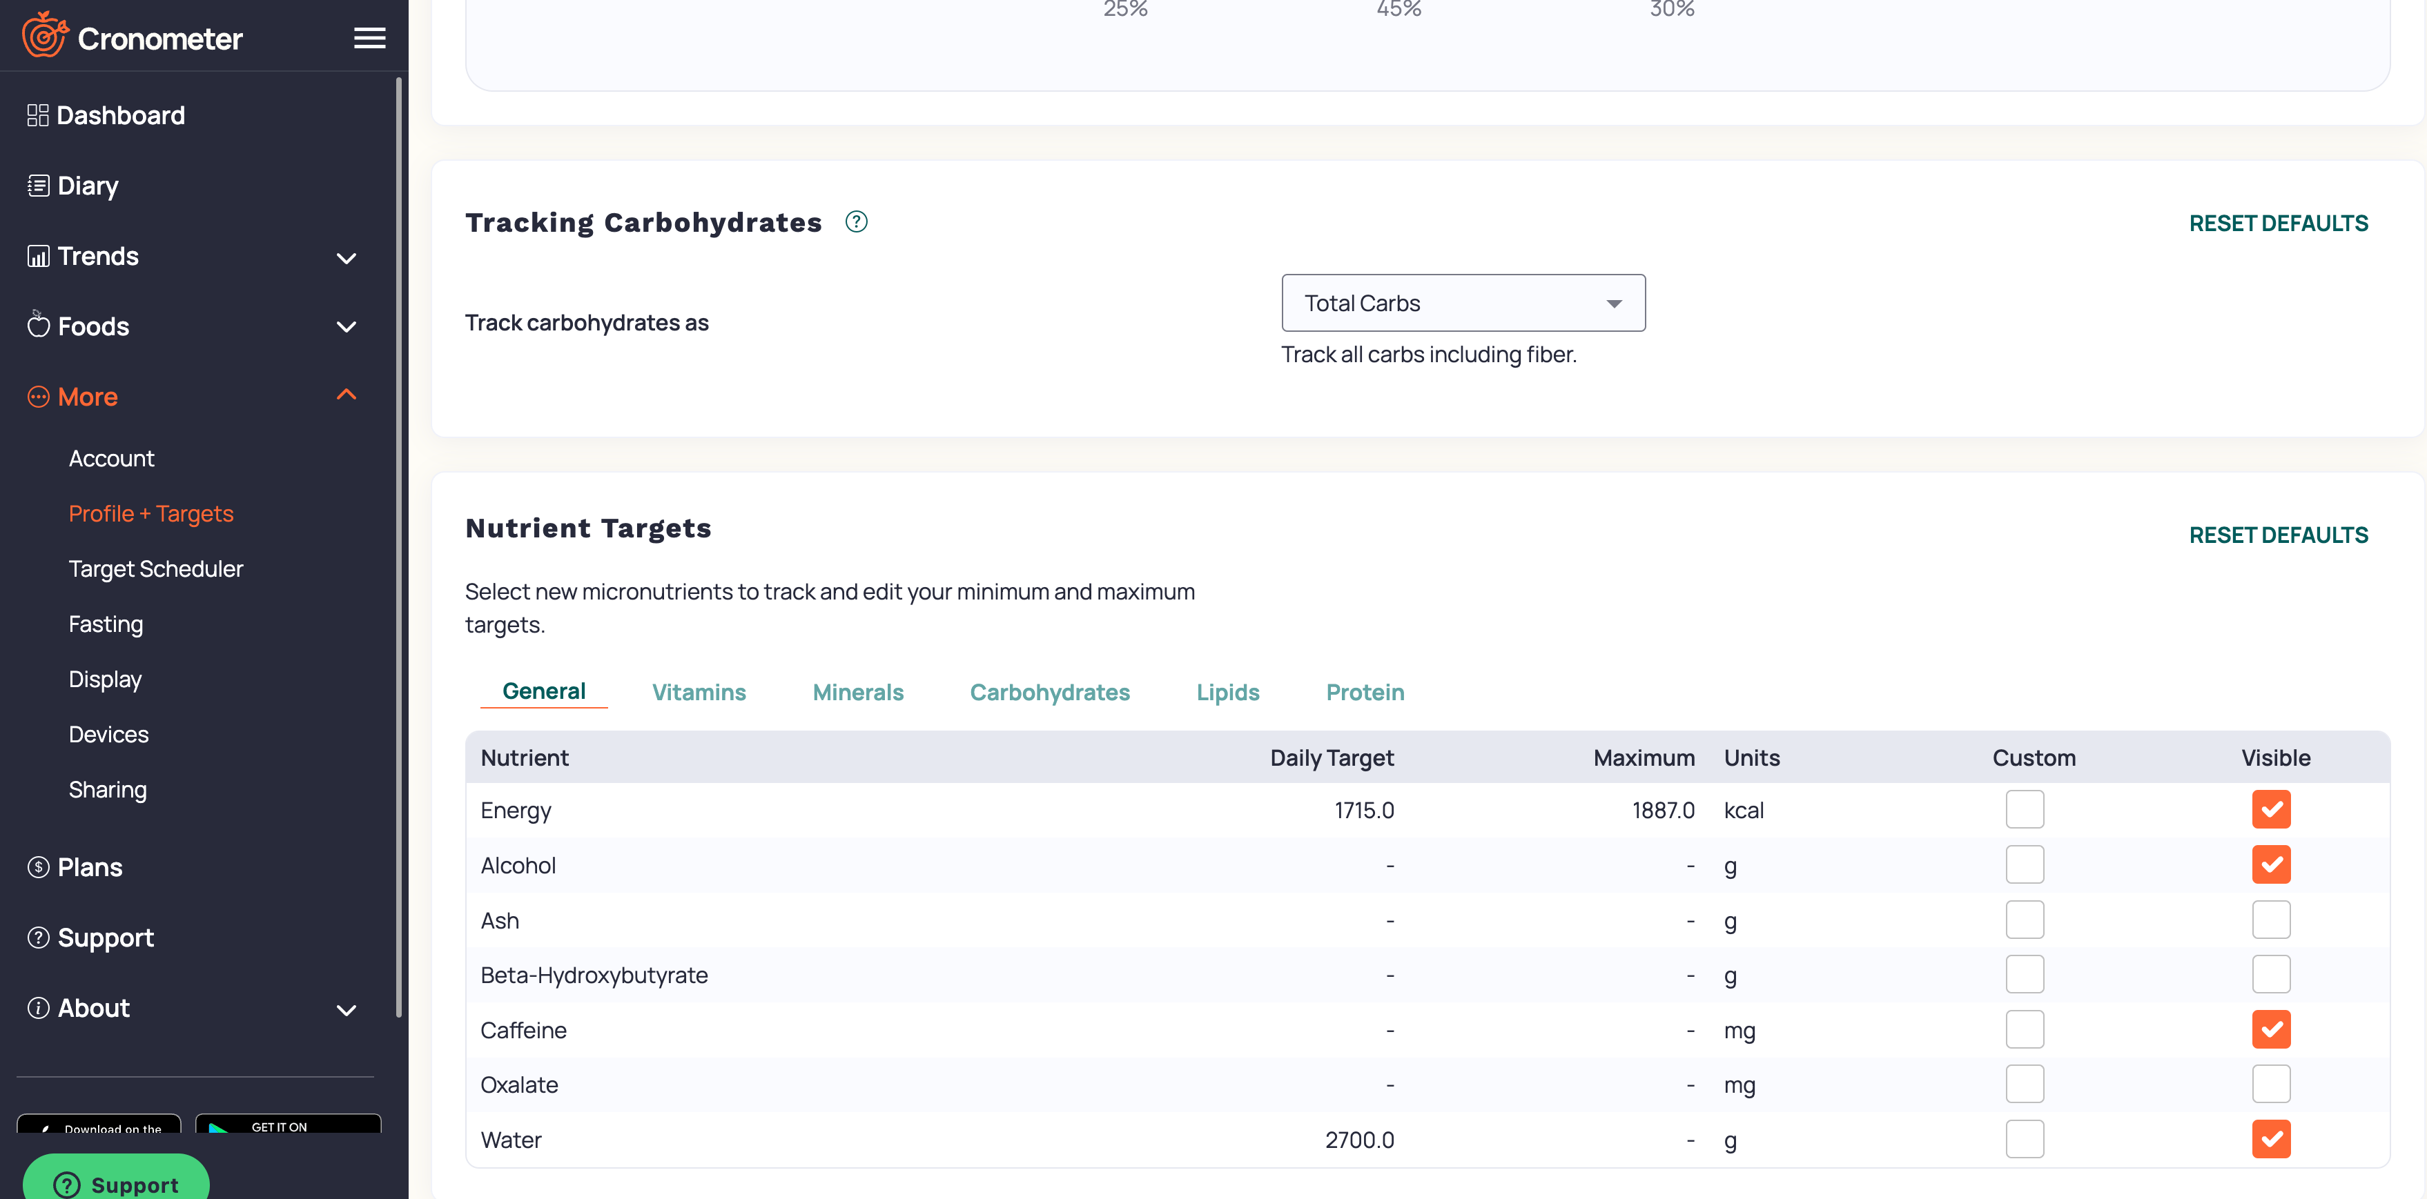Open the Carbohydrates nutrient tab
The width and height of the screenshot is (2427, 1199).
[x=1050, y=691]
